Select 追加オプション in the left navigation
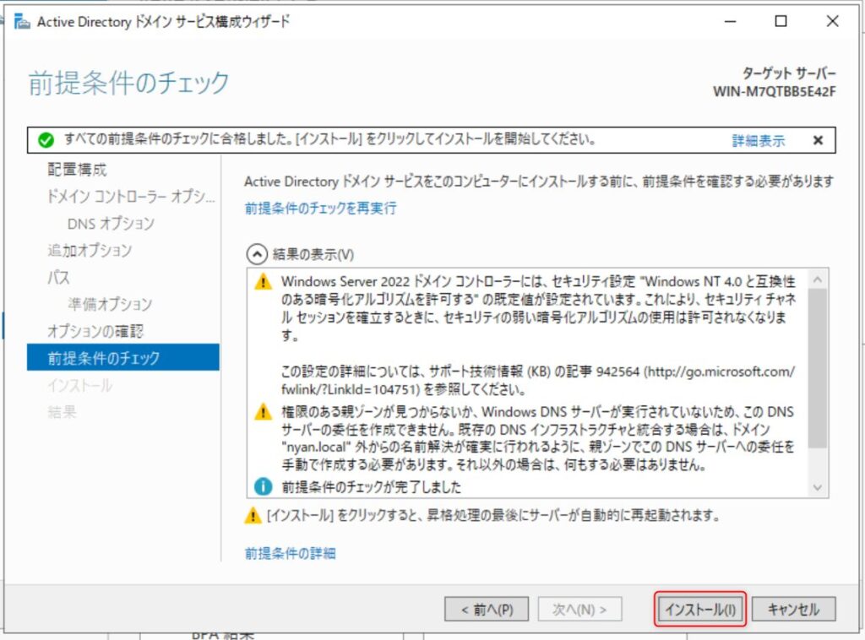The width and height of the screenshot is (865, 640). pyautogui.click(x=90, y=251)
